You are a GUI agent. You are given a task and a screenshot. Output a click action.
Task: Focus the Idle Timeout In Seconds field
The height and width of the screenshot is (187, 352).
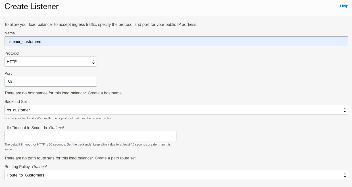[x=90, y=136]
